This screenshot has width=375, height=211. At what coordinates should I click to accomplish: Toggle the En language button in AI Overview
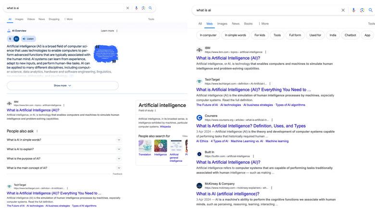pyautogui.click(x=16, y=39)
